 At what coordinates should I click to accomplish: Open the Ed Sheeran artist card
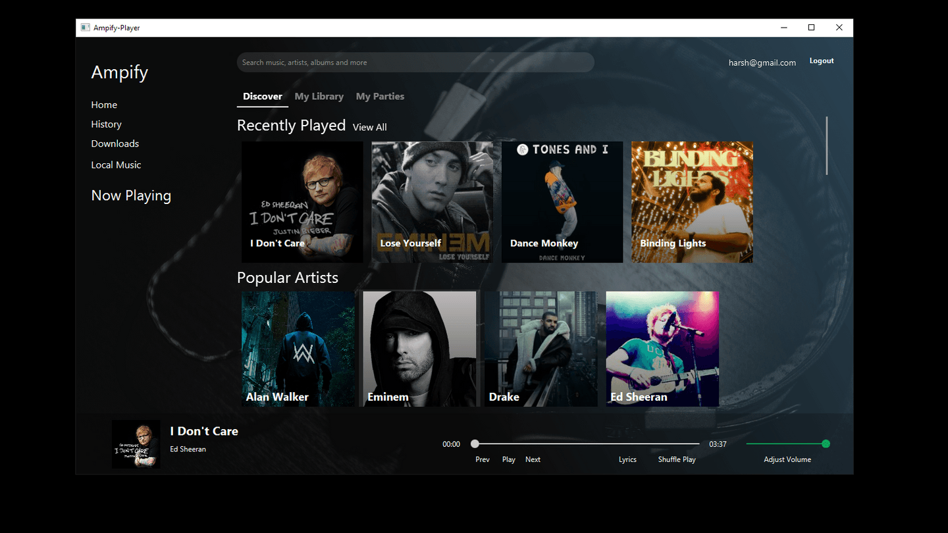coord(662,349)
